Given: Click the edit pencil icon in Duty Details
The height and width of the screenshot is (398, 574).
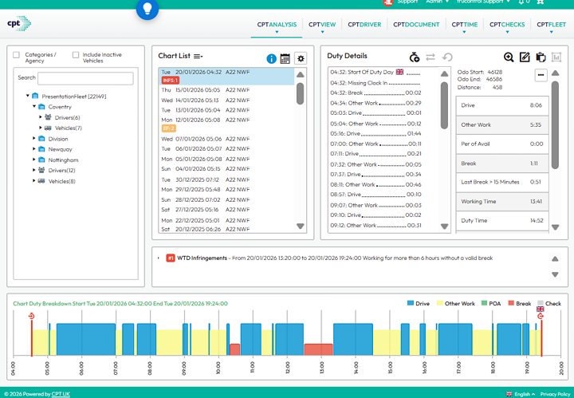Looking at the screenshot, I should [x=525, y=57].
